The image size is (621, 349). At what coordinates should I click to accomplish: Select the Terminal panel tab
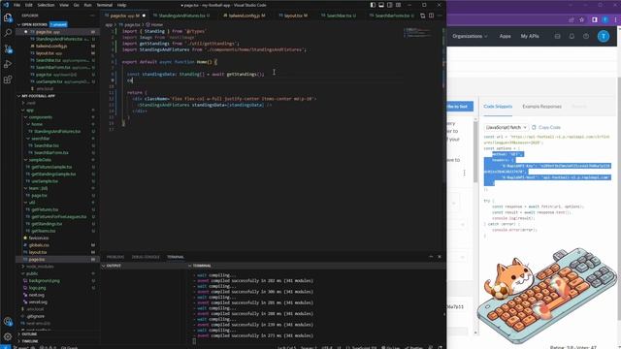pos(176,257)
